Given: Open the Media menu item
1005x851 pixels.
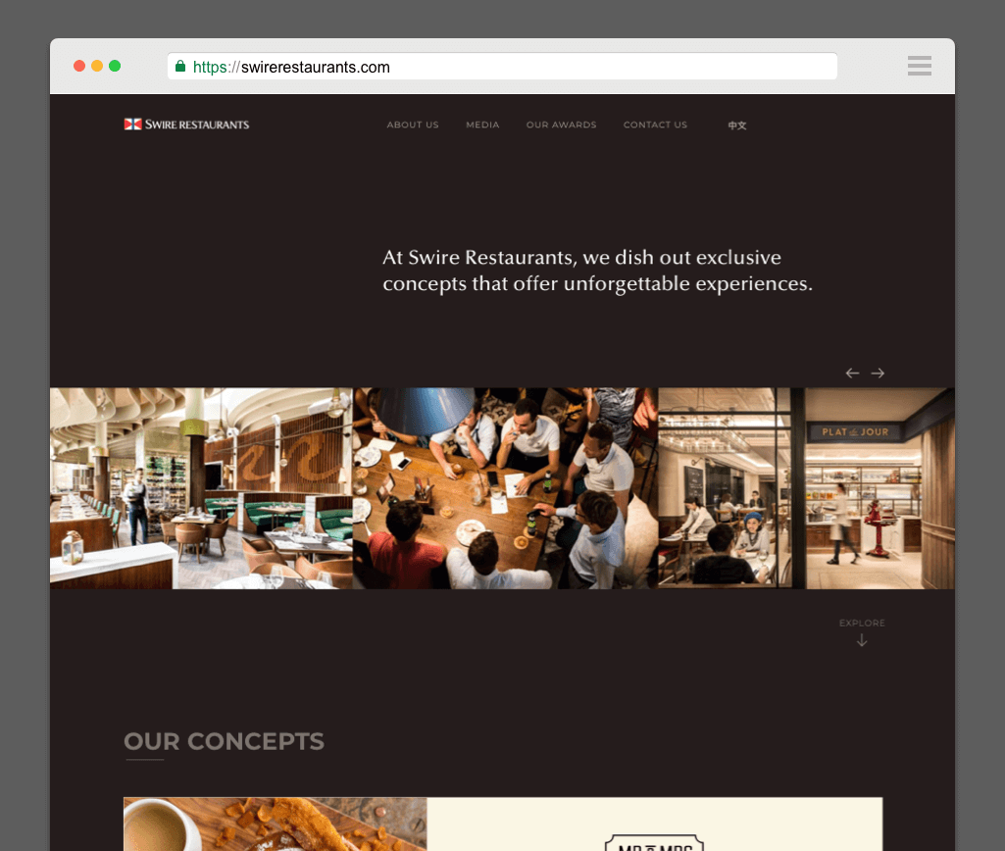Looking at the screenshot, I should pyautogui.click(x=482, y=125).
